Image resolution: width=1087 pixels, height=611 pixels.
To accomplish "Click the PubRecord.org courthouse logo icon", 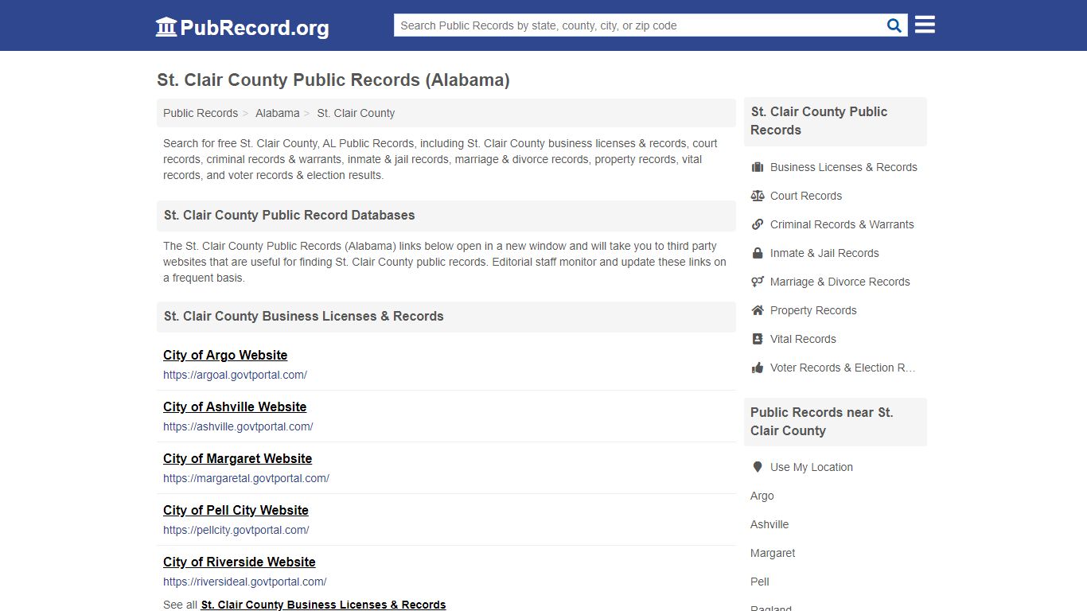I will coord(166,27).
